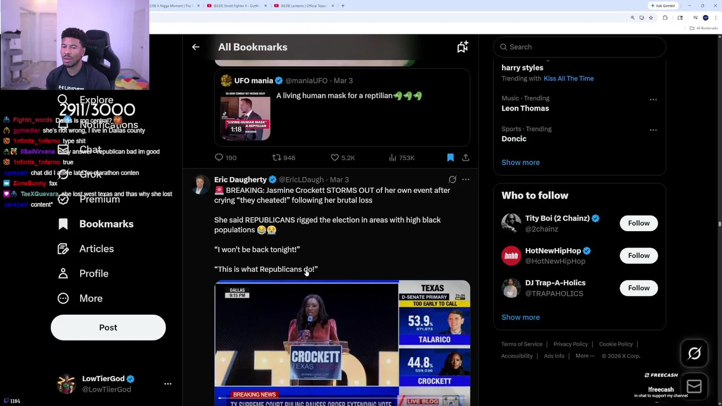The image size is (722, 406).
Task: Open DJ Trap-A-Holics profile avatar
Action: [511, 288]
